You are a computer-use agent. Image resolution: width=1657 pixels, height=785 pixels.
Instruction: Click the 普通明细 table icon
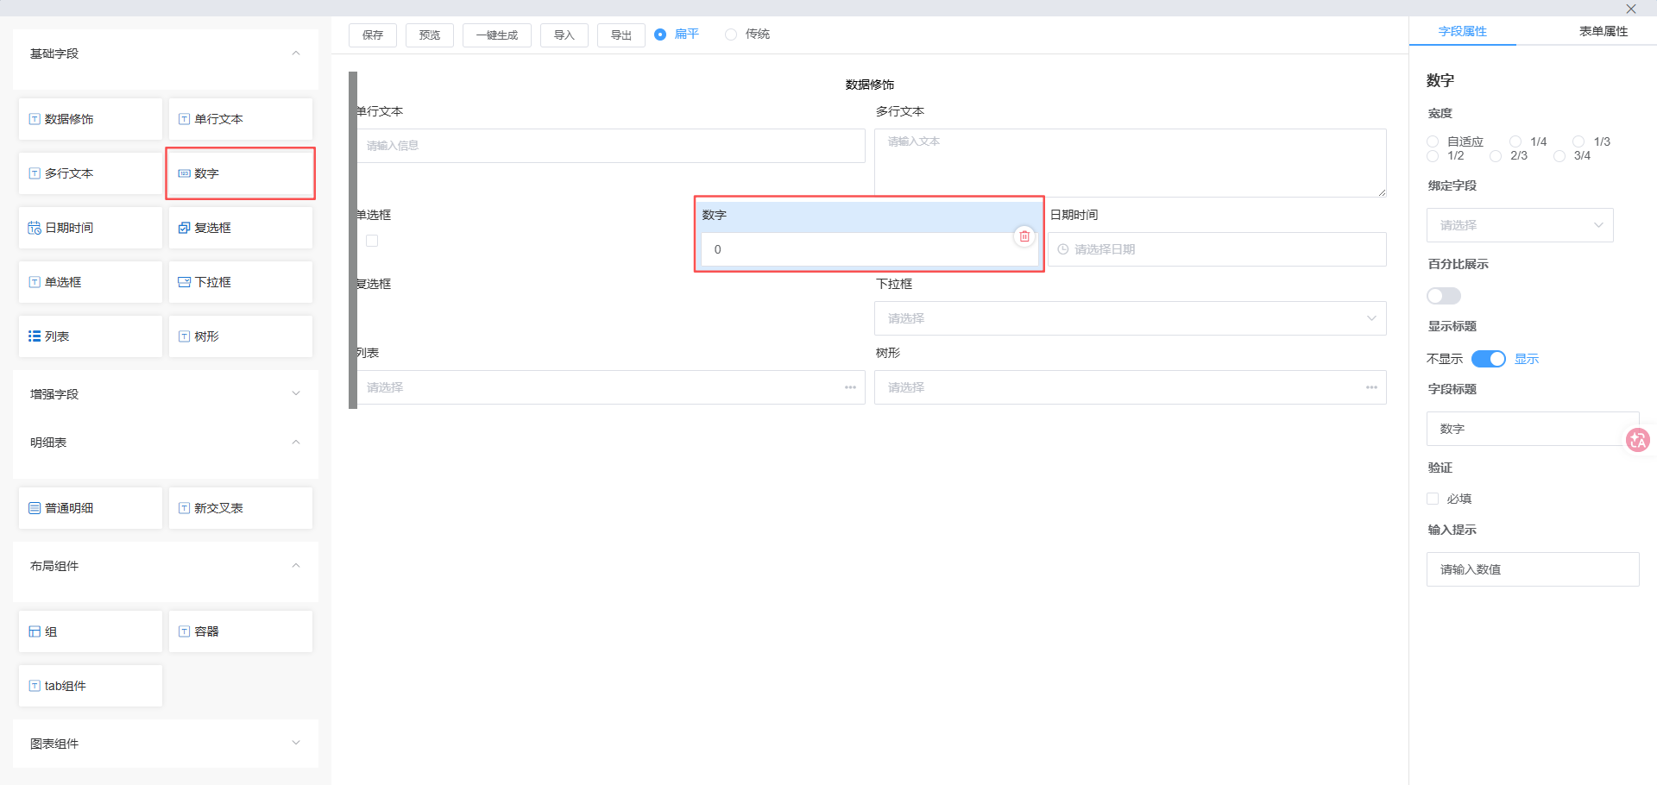(x=35, y=508)
